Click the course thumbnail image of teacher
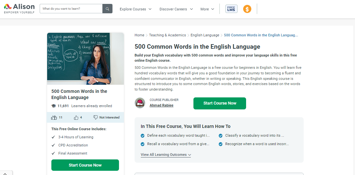This screenshot has height=175, width=355. click(x=85, y=59)
